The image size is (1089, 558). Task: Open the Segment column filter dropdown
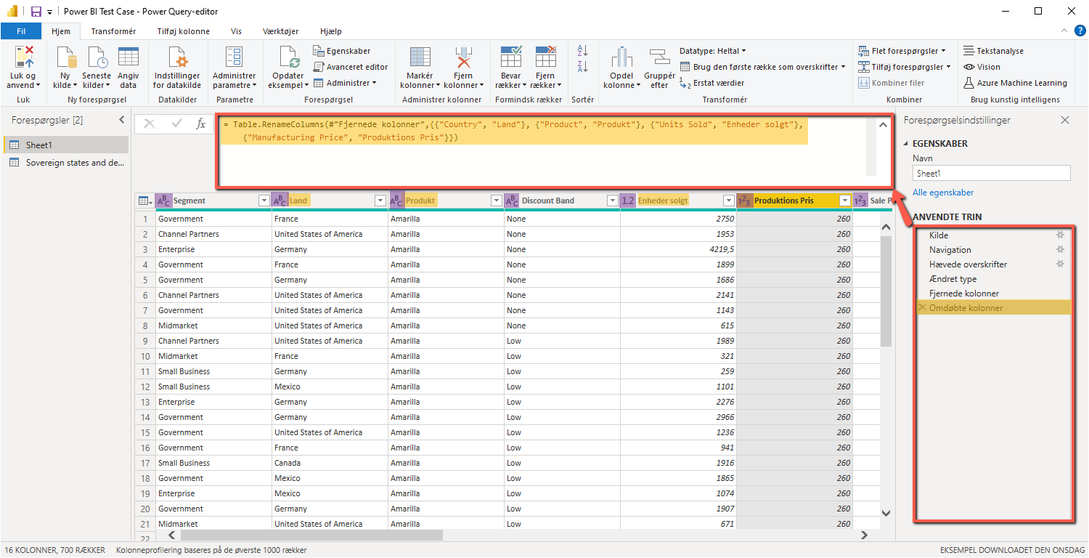(x=264, y=201)
